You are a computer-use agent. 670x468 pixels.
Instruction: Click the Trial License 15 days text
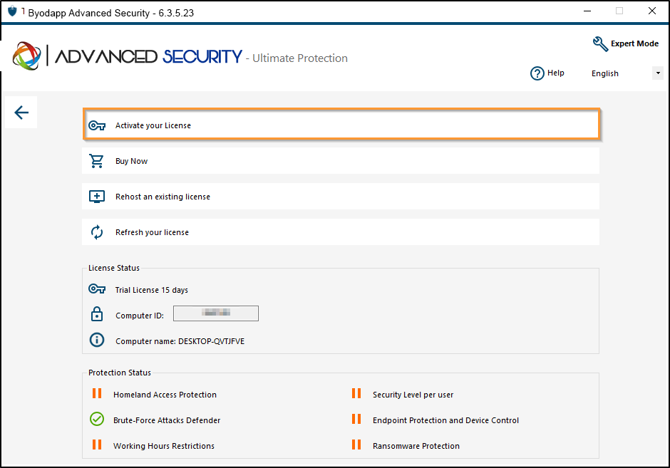point(152,290)
